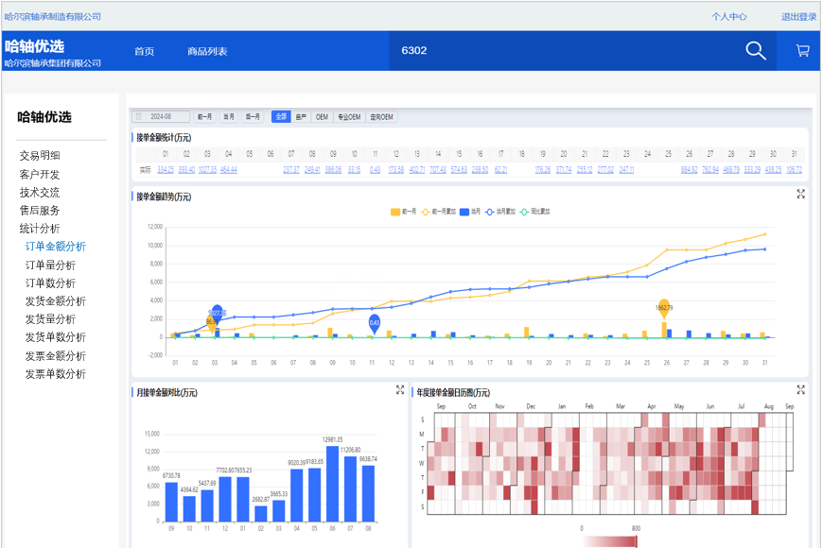
Task: Click the 12981.35 bar for month 06
Action: click(332, 484)
